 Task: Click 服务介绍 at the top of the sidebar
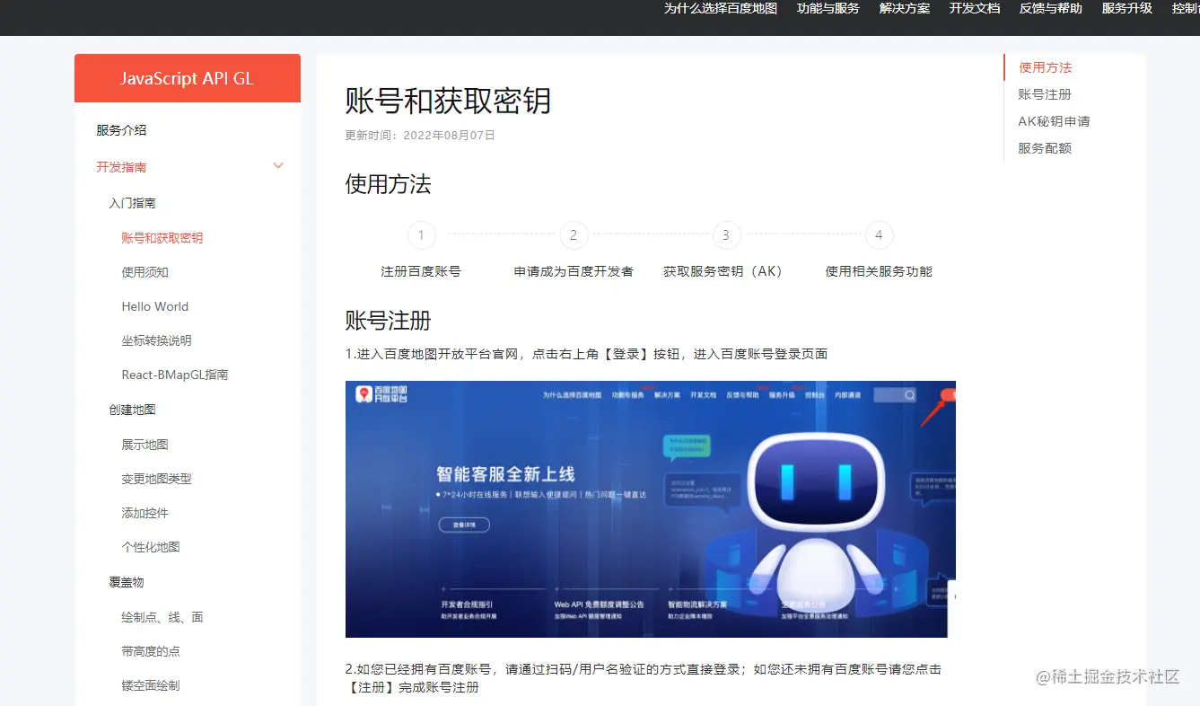[x=121, y=129]
